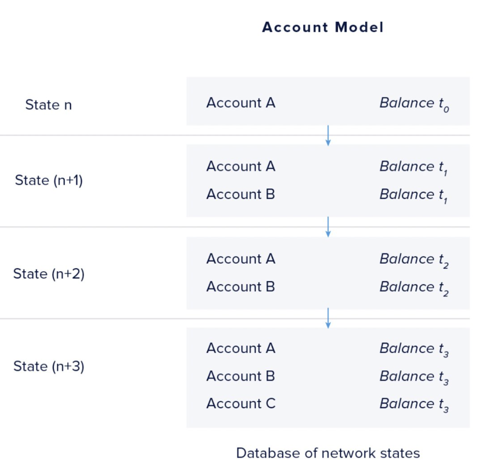Image resolution: width=480 pixels, height=471 pixels.
Task: Click the arrow above the State (n+3) block
Action: point(328,318)
